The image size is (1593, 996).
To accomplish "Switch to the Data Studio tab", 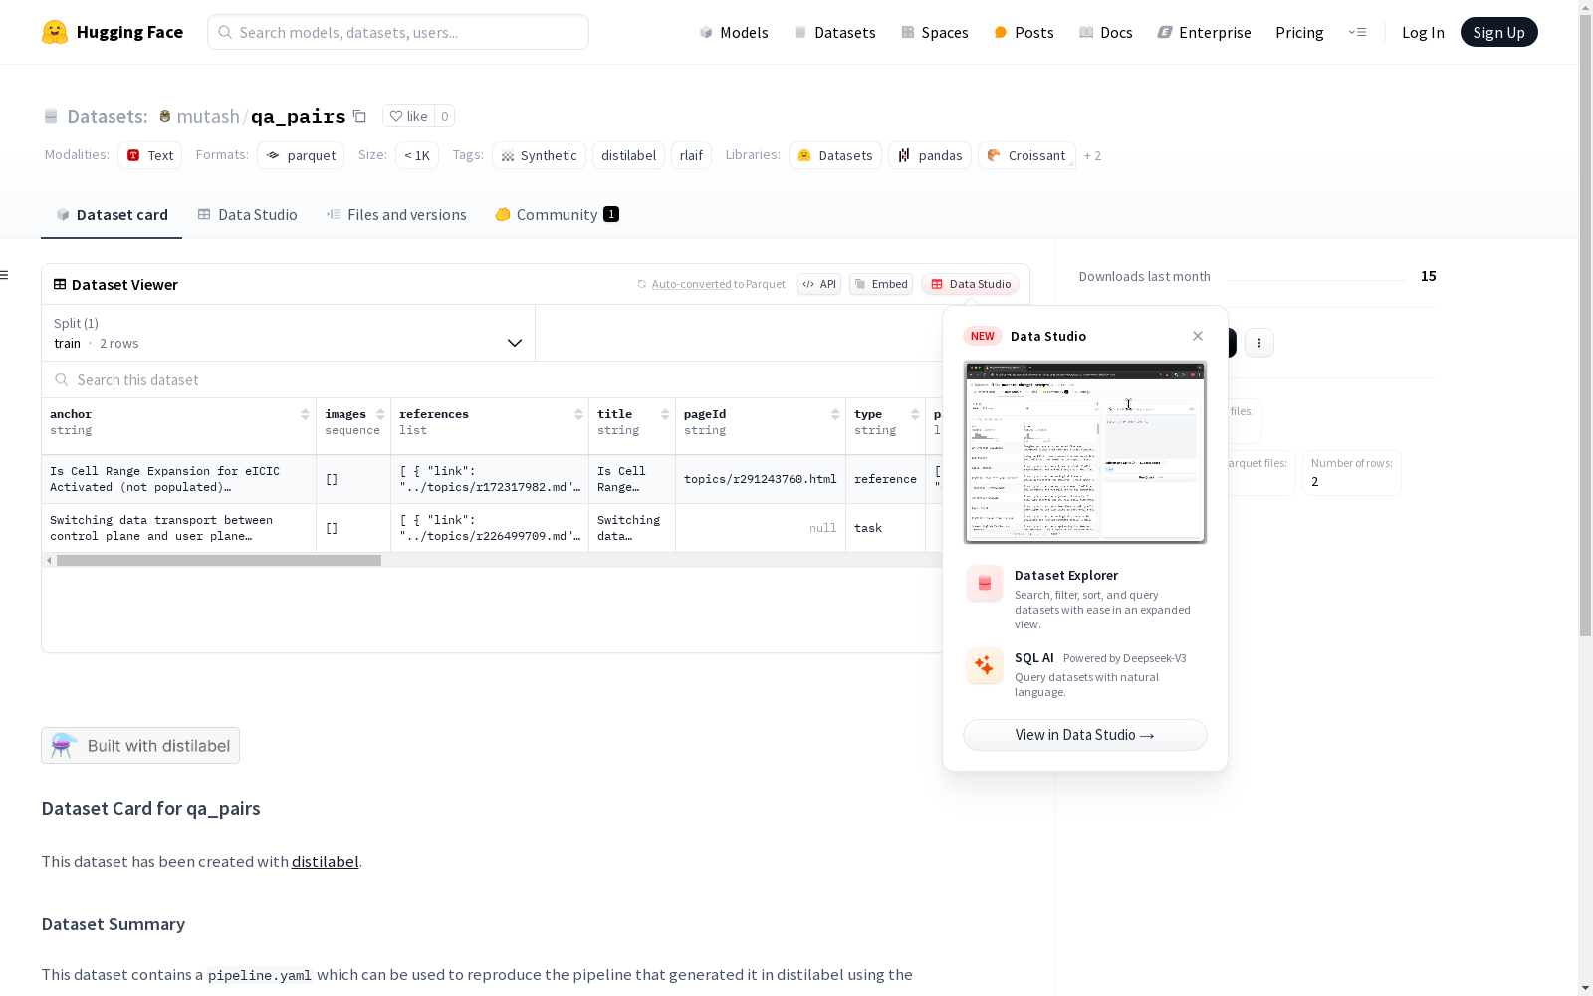I will (247, 215).
